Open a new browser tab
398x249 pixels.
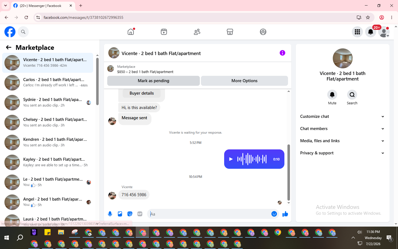(81, 6)
